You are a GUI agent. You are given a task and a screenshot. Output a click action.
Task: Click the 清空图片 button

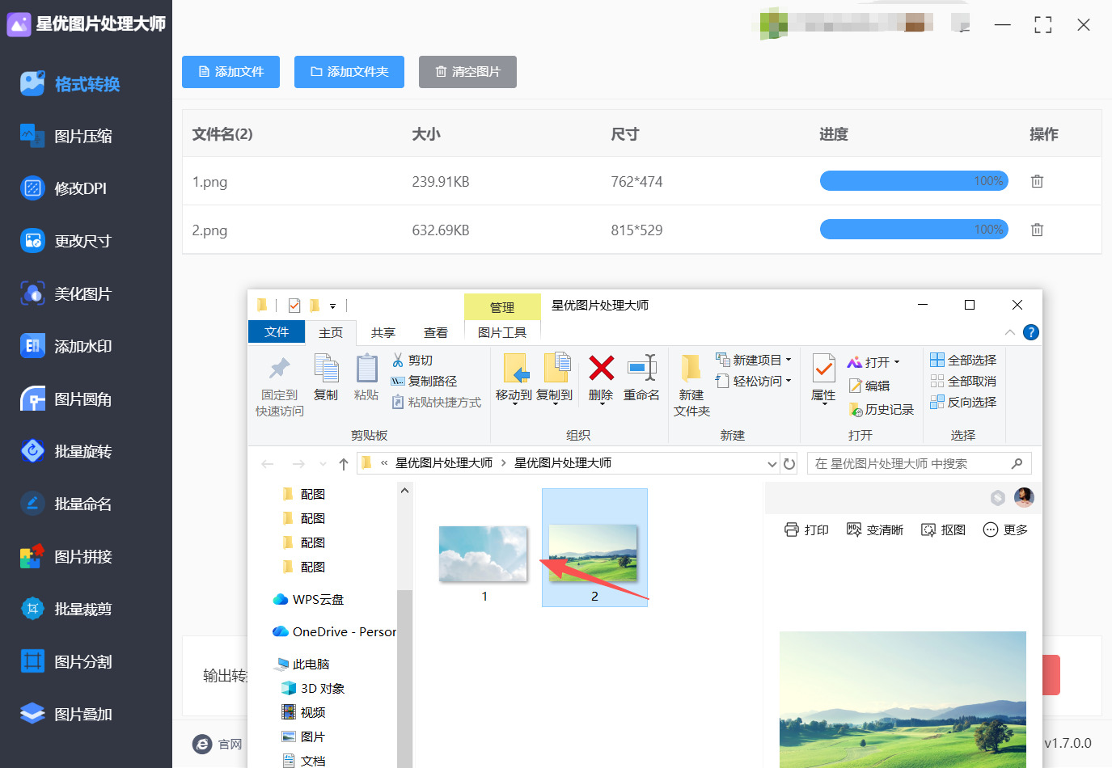tap(467, 72)
